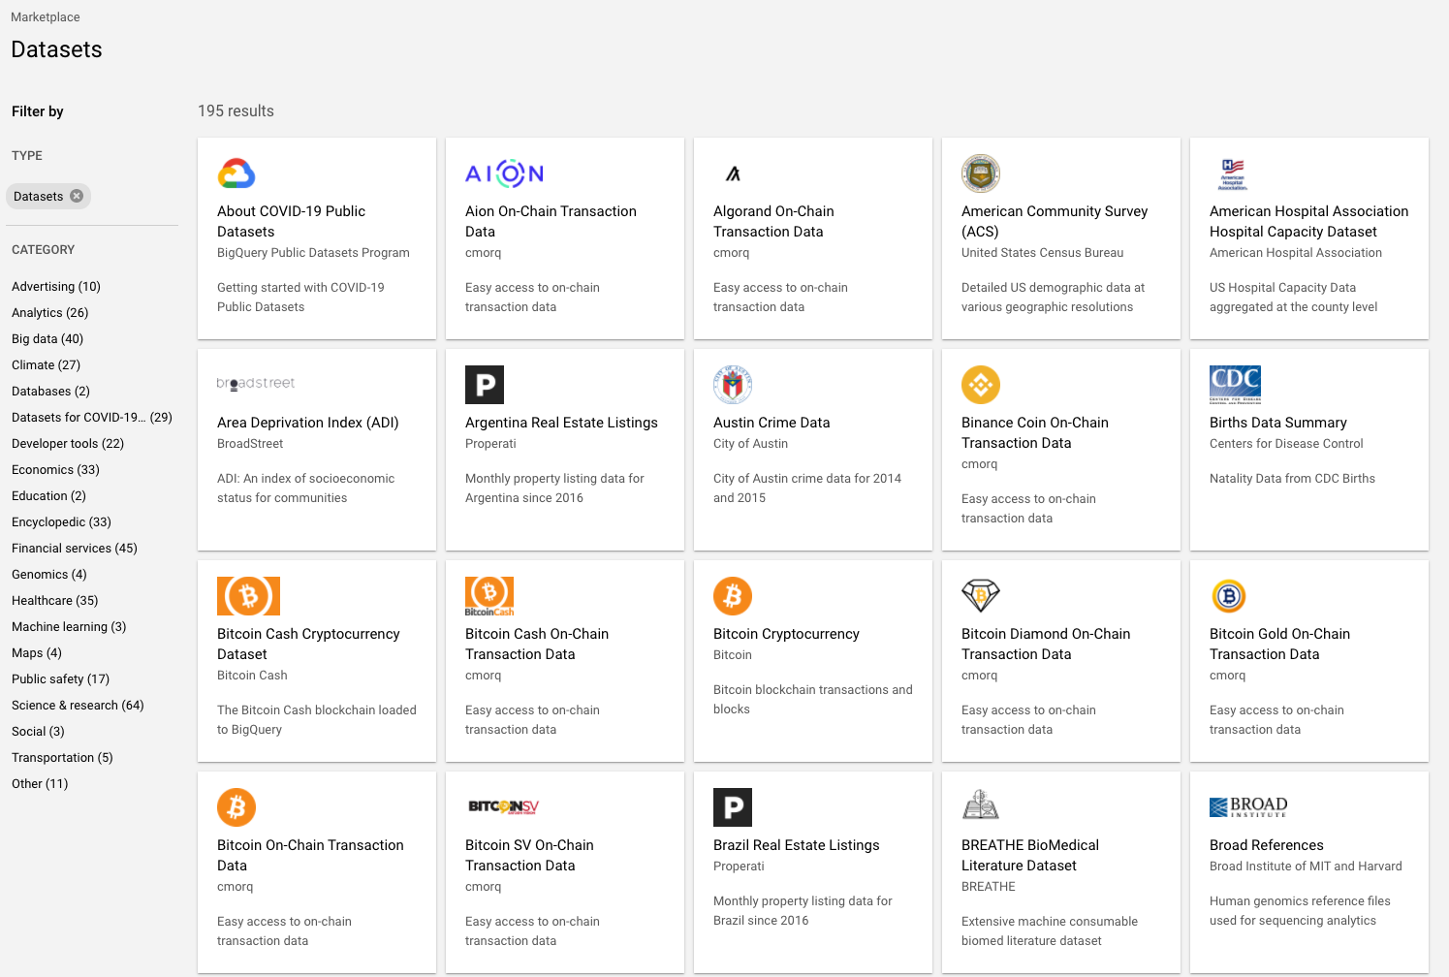Screen dimensions: 1449x977
Task: Select the Education (2) category
Action: [x=48, y=496]
